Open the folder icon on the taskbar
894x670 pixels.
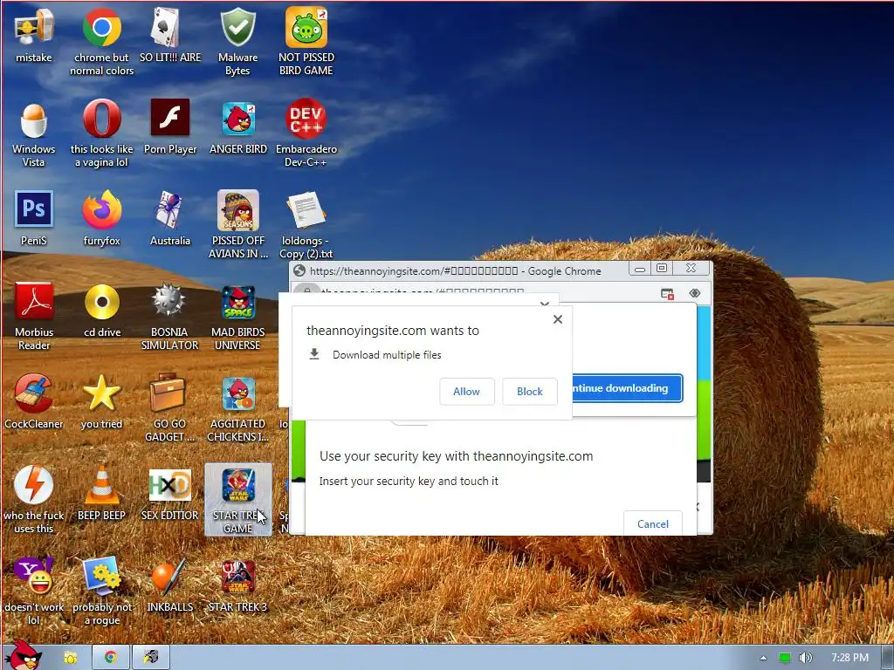tap(70, 658)
